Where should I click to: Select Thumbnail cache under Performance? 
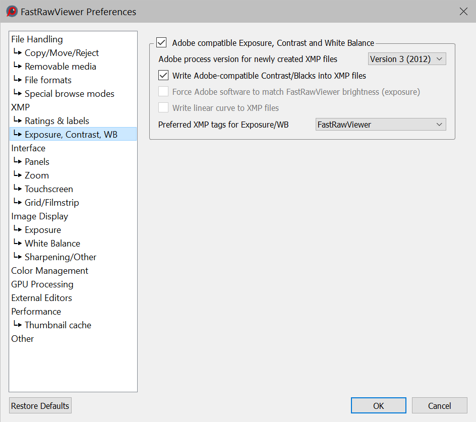(x=57, y=325)
